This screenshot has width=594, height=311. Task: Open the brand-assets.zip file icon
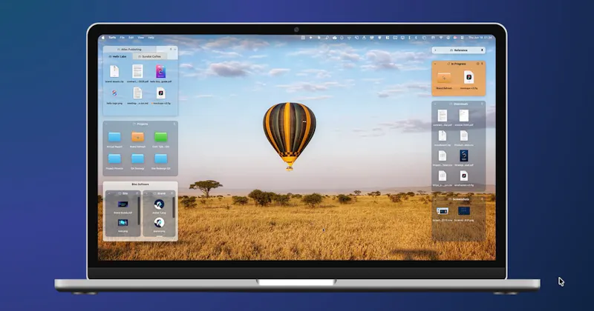114,71
